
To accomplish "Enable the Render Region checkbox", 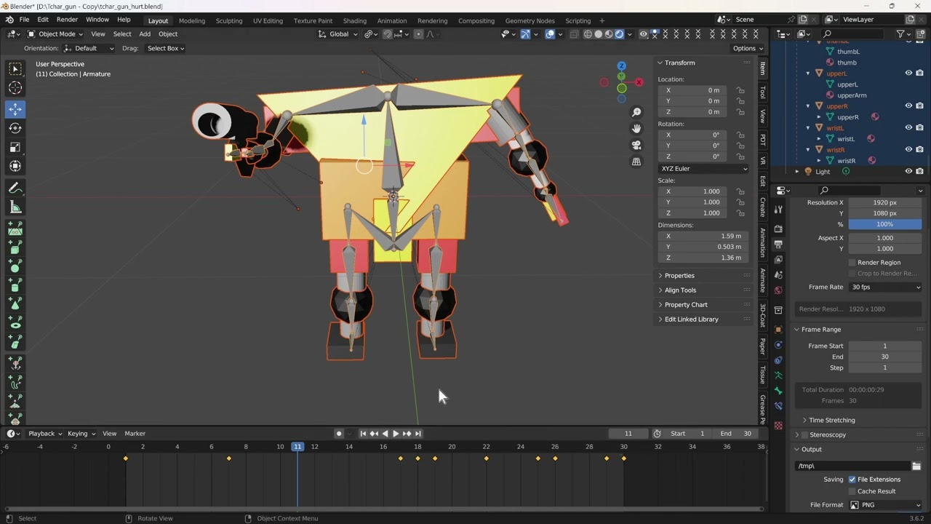I will 852,263.
